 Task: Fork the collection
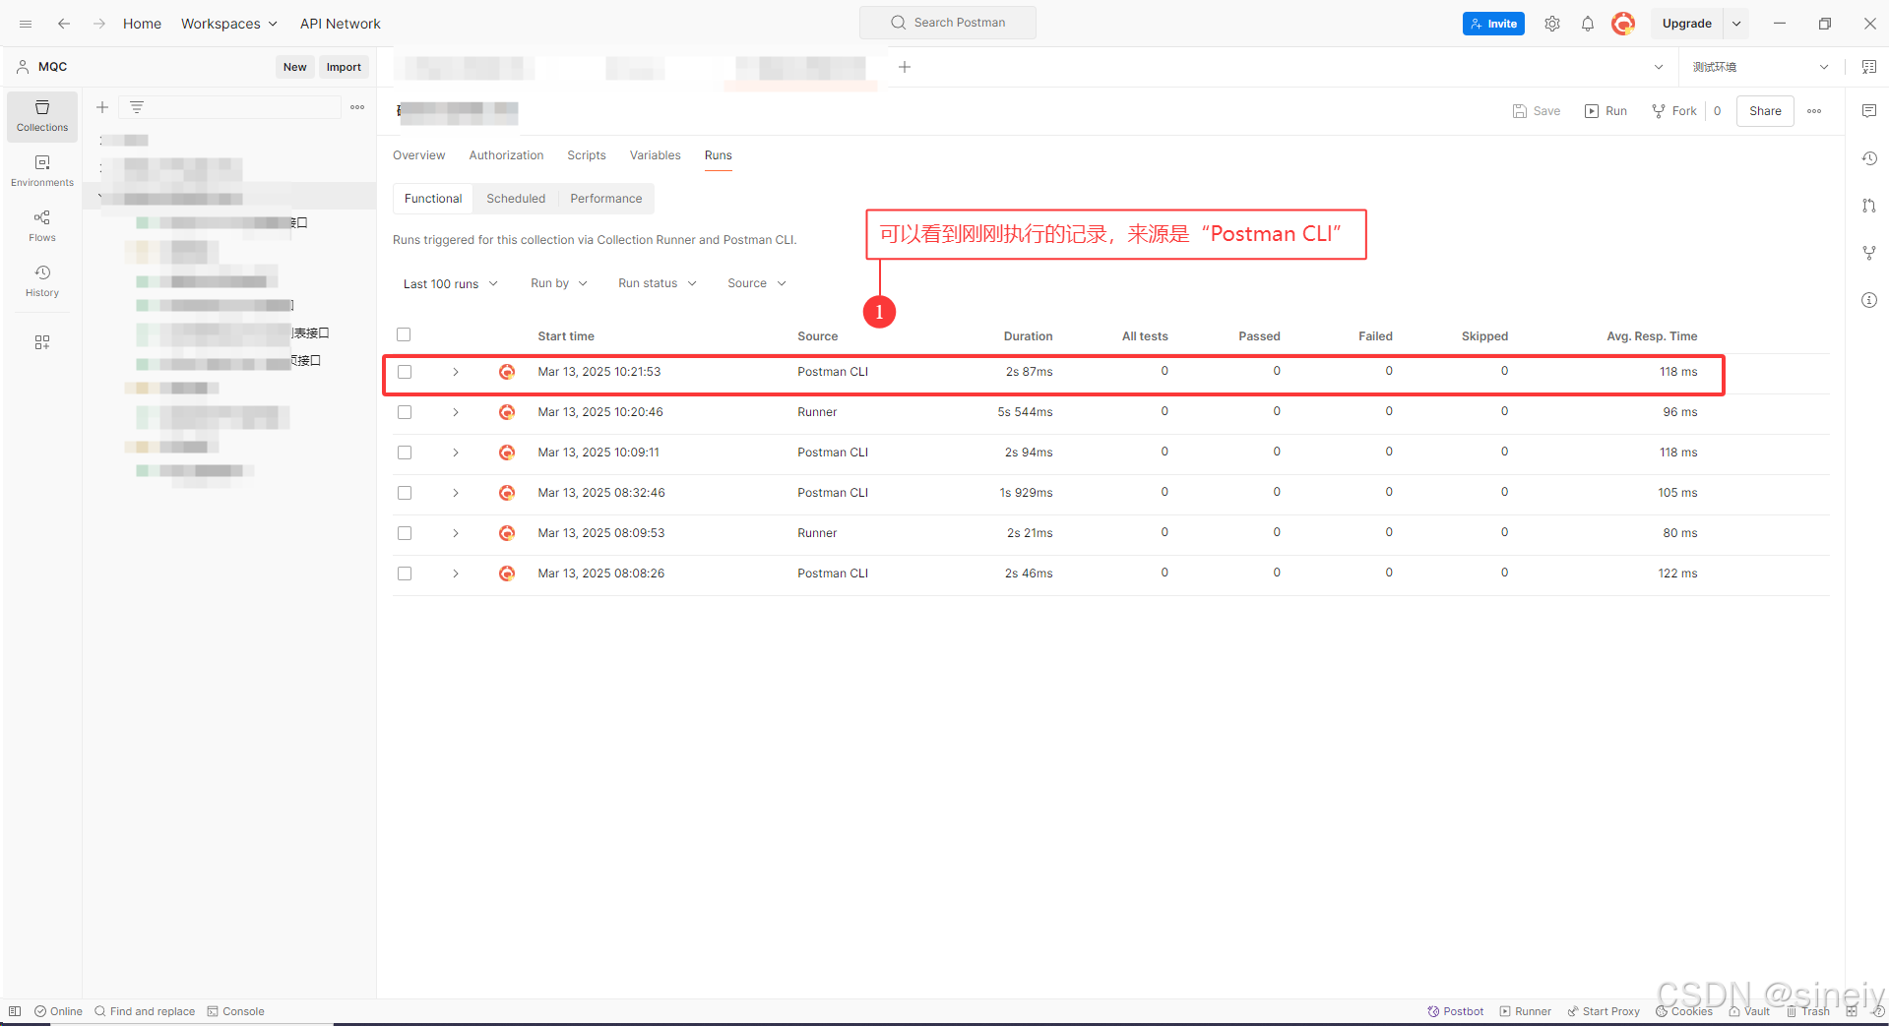click(1674, 111)
